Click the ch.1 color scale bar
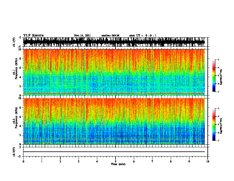The height and width of the screenshot is (181, 234). point(214,76)
